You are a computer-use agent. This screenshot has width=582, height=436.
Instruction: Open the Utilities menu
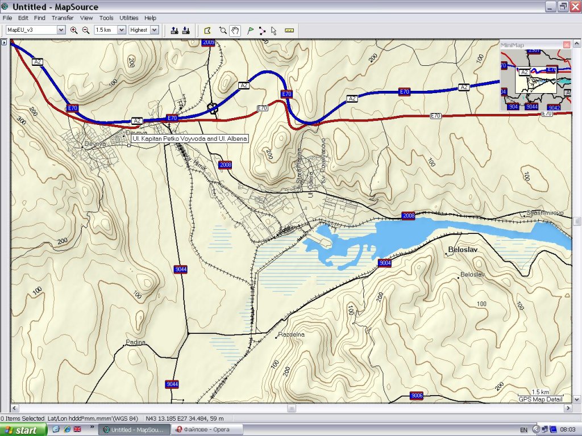(129, 18)
